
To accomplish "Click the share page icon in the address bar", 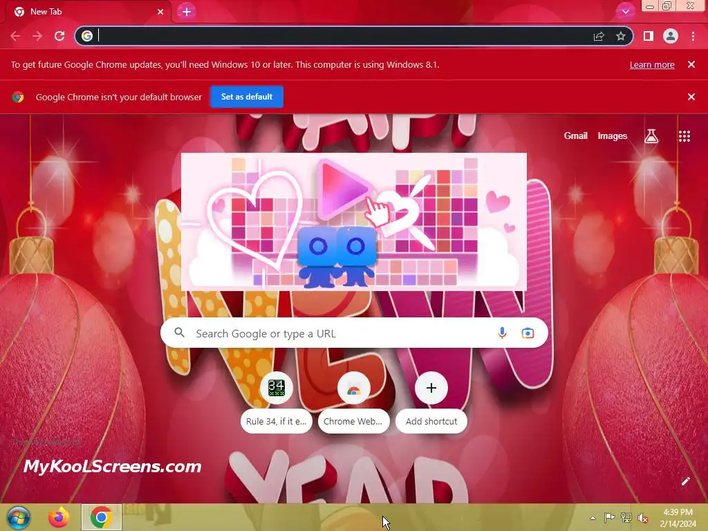I will coord(599,36).
